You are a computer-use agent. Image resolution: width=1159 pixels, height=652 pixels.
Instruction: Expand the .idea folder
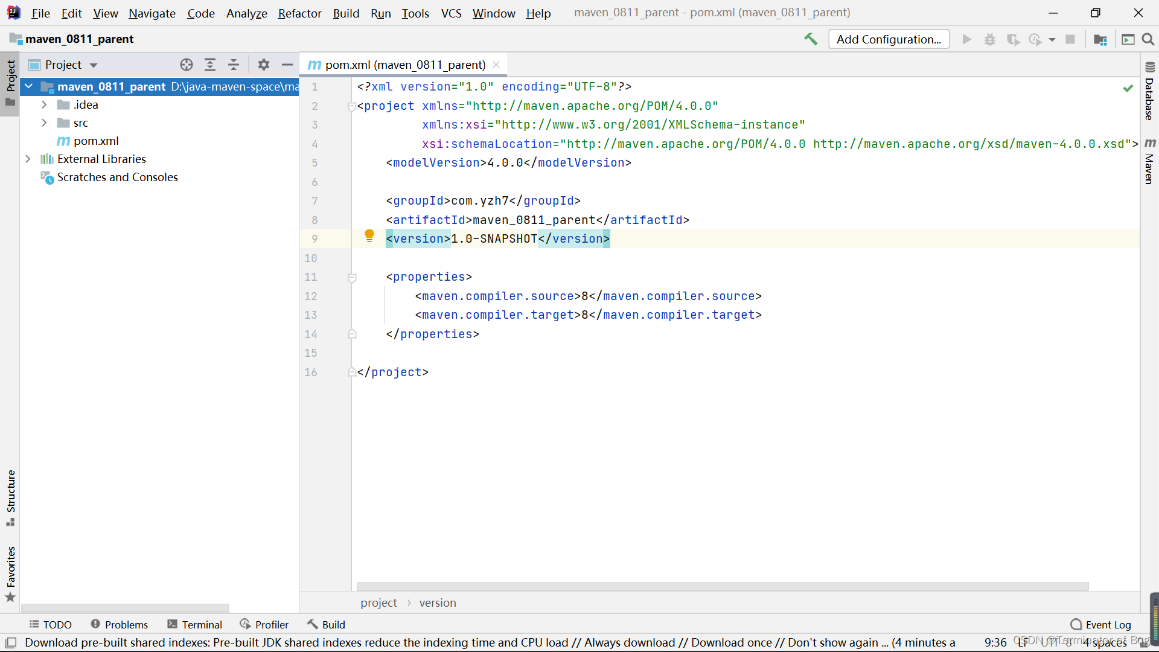pyautogui.click(x=44, y=104)
